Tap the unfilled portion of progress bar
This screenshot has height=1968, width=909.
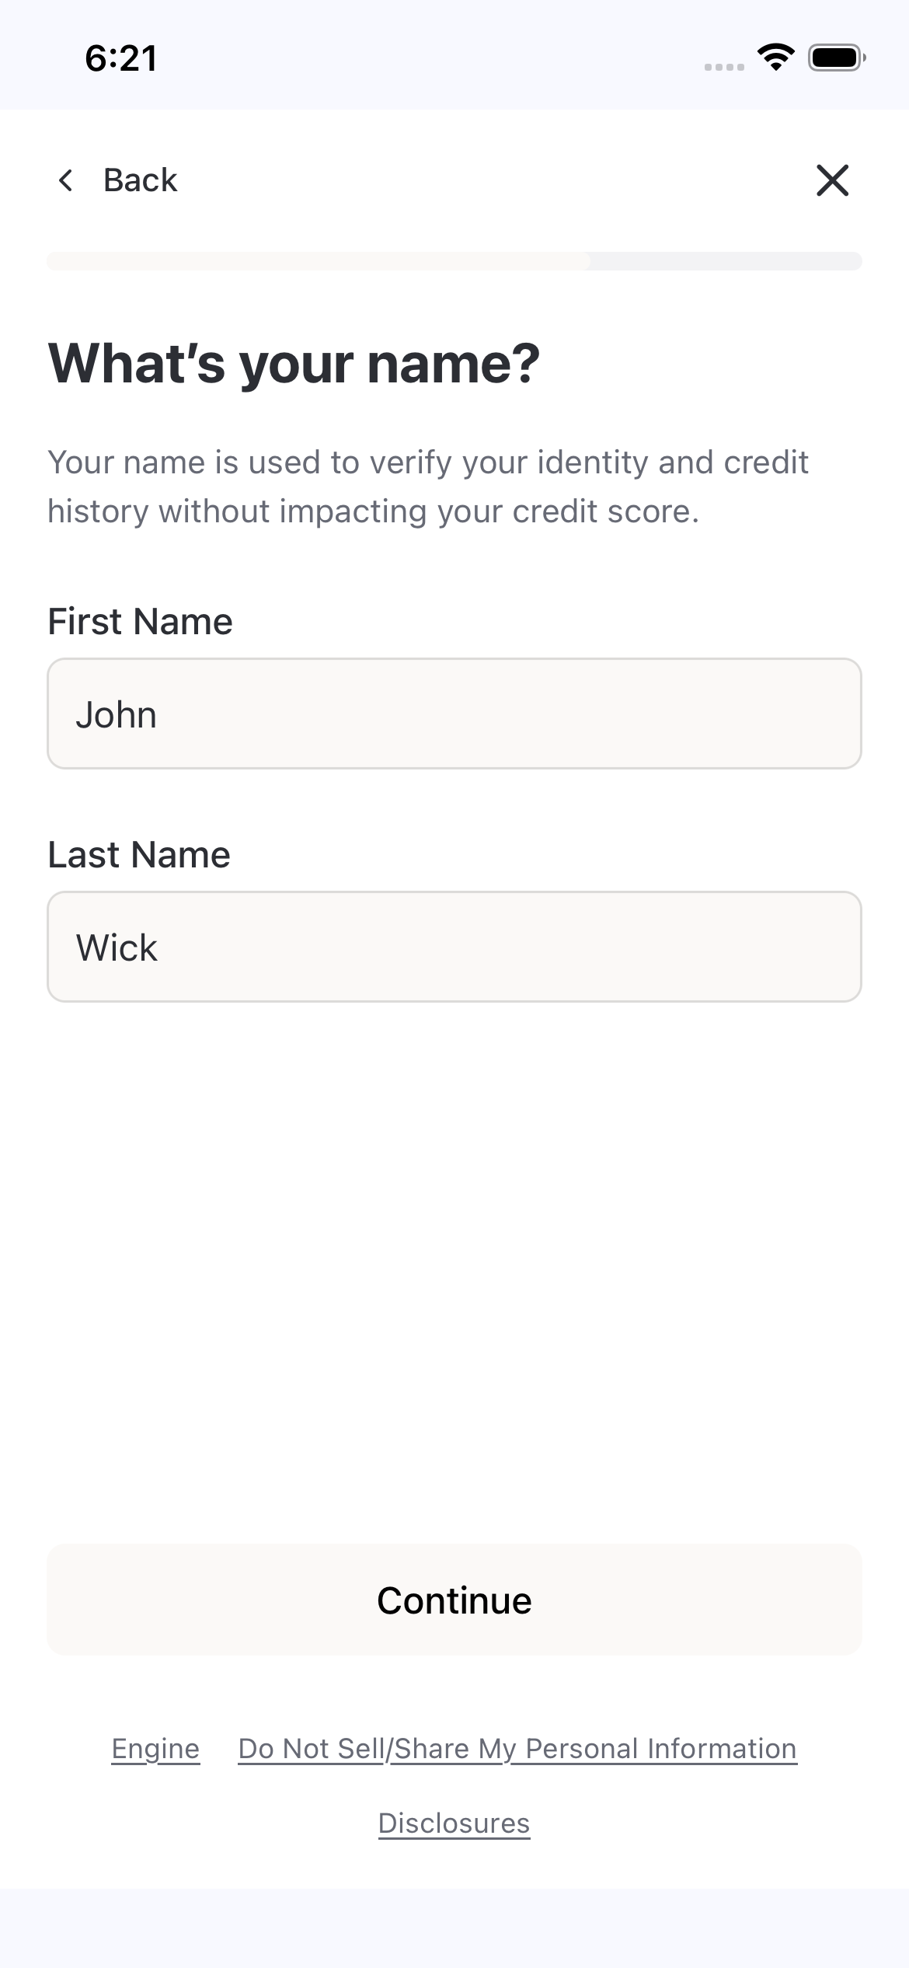726,261
